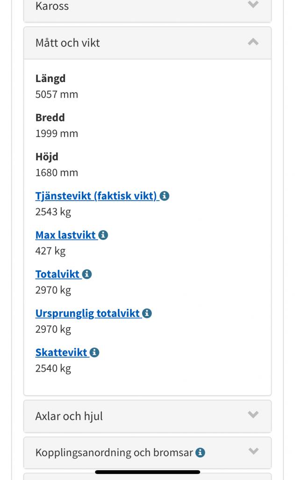Show info for Totalvikt via its icon
The height and width of the screenshot is (480, 295).
click(87, 274)
